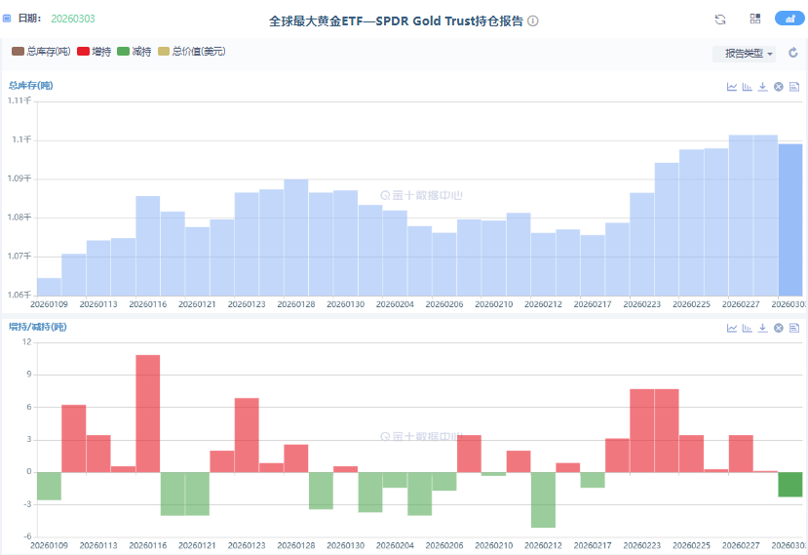
Task: Click the green bar above 20260109
Action: pyautogui.click(x=49, y=486)
